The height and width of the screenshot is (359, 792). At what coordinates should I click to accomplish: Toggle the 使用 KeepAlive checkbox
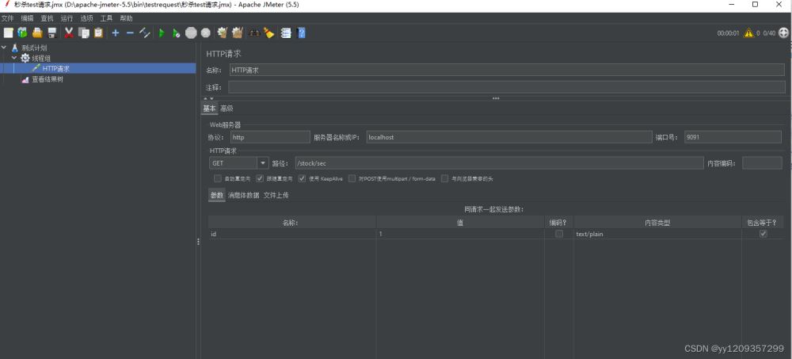[303, 178]
